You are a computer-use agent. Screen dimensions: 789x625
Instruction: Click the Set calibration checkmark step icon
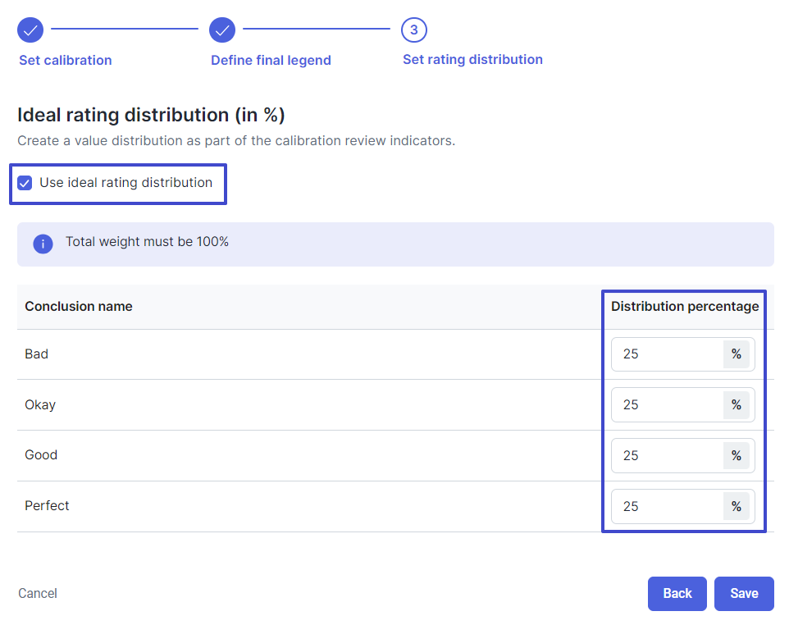30,30
